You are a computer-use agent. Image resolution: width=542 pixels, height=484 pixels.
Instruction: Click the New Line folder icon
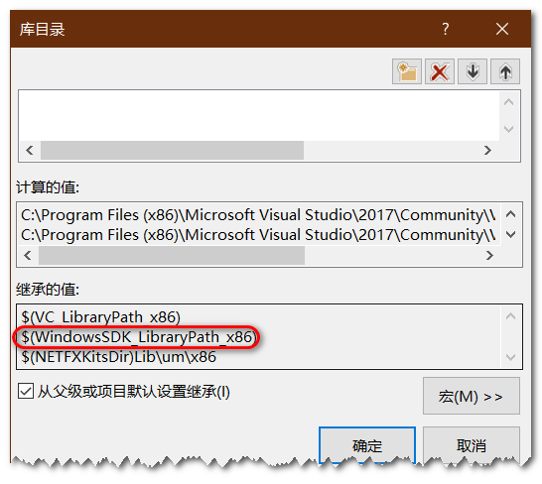point(407,71)
